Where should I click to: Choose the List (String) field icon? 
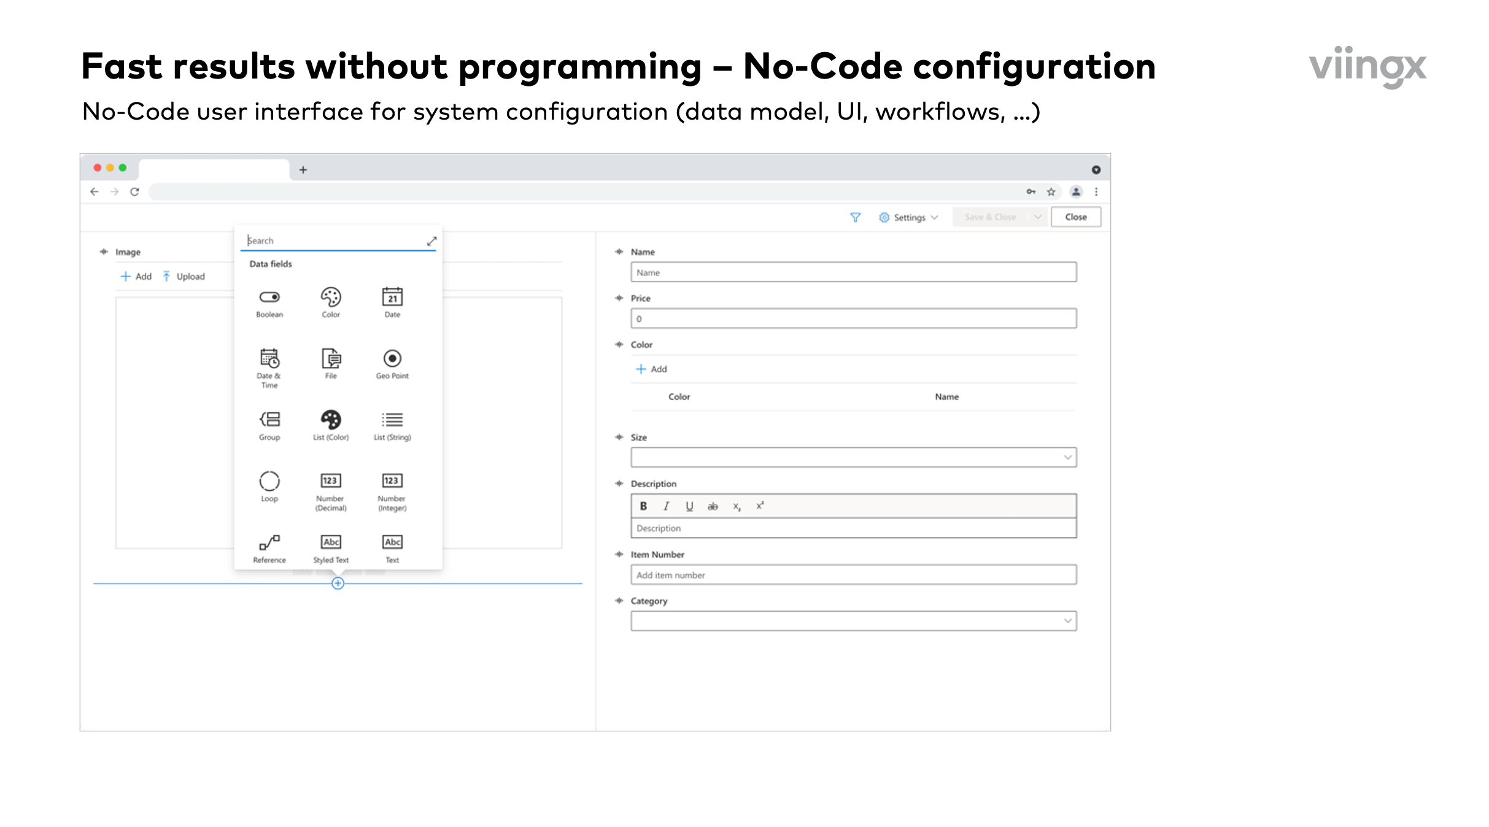(x=392, y=420)
